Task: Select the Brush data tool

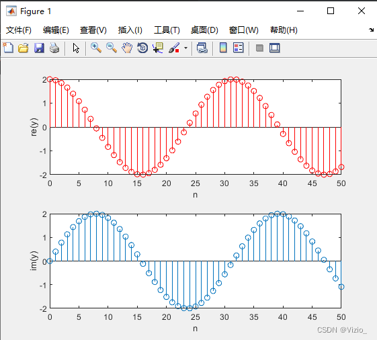Action: click(174, 48)
